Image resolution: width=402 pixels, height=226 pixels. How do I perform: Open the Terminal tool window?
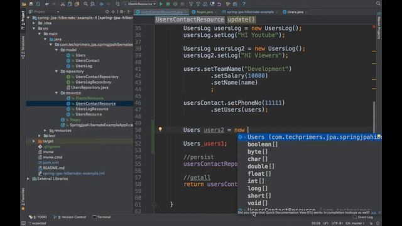pos(101,217)
